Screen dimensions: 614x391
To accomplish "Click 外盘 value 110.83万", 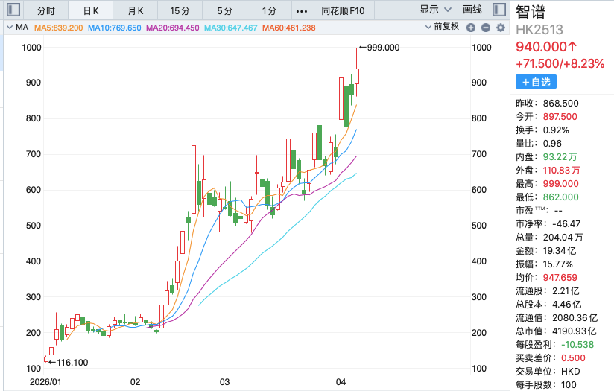I will click(x=561, y=171).
